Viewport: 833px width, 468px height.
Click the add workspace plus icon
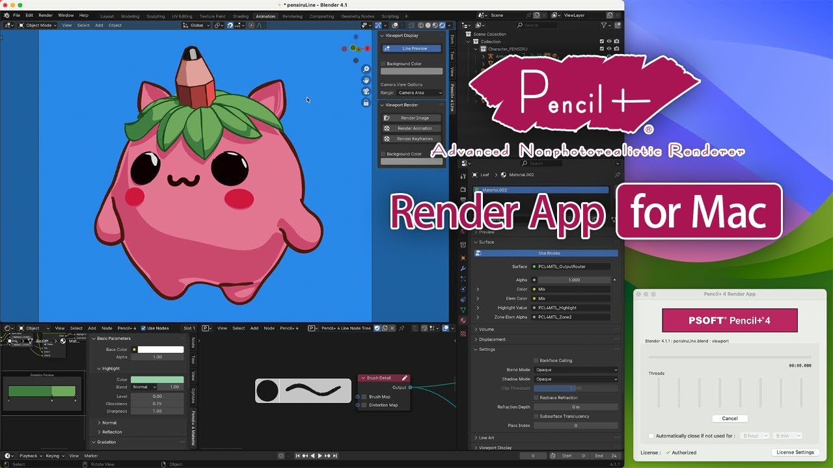tap(407, 16)
